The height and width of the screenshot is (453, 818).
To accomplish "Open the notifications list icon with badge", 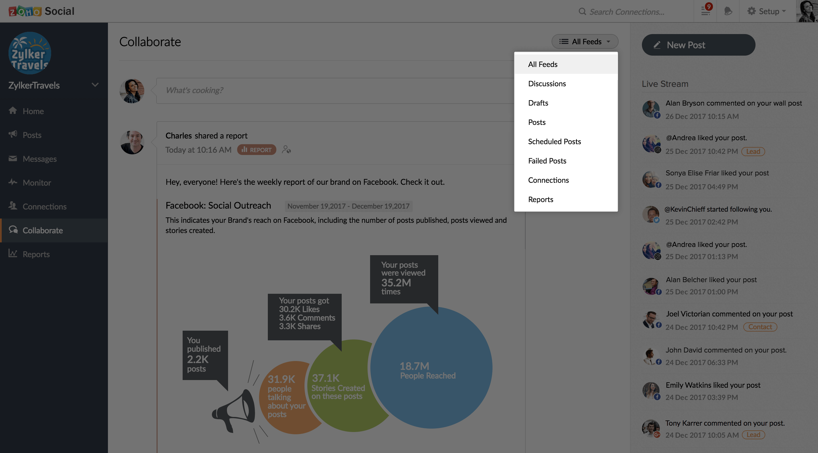I will (x=706, y=11).
